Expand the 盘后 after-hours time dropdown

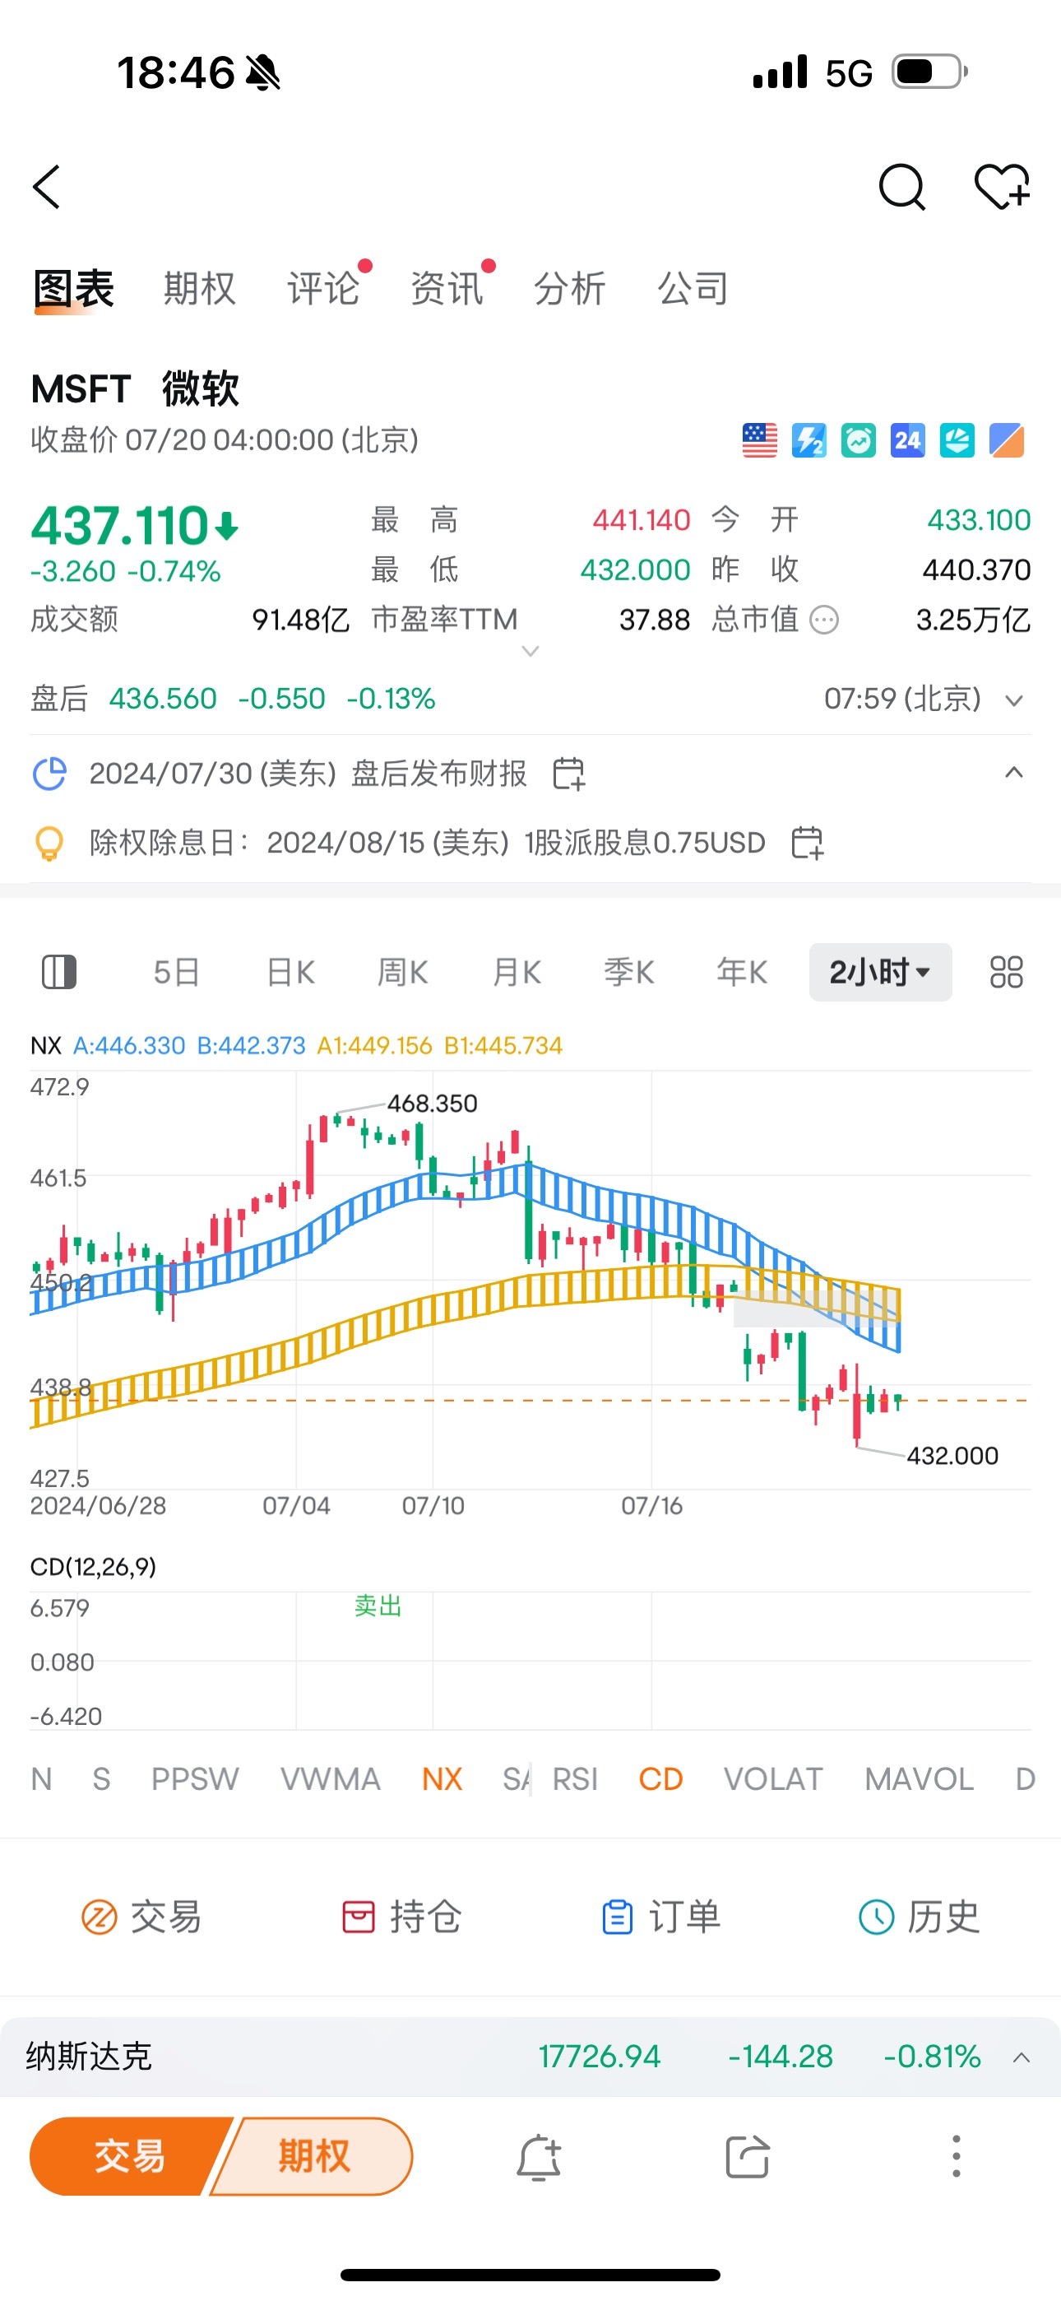point(1013,700)
